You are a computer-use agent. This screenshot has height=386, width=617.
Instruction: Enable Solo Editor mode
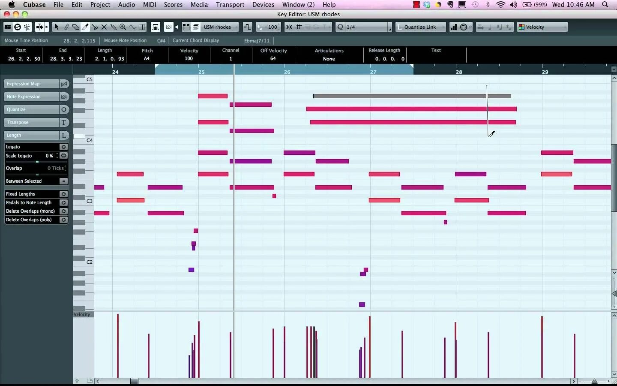18,27
